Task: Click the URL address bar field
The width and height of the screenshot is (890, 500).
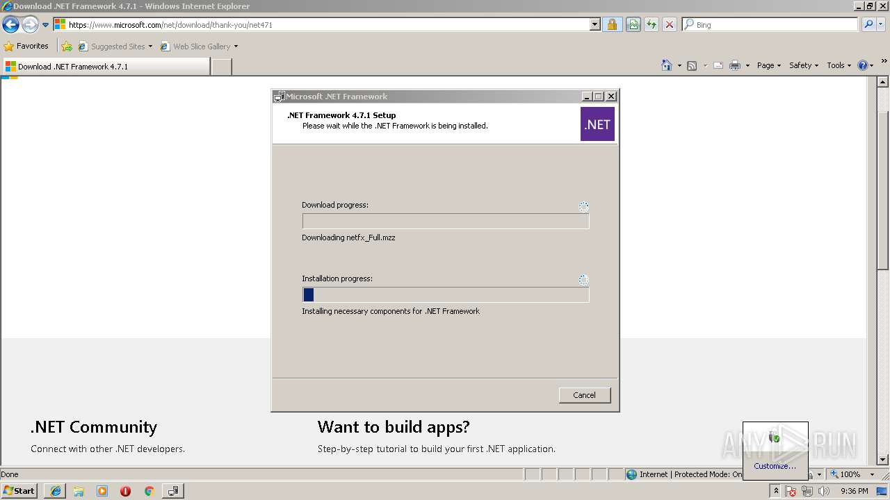Action: tap(322, 25)
